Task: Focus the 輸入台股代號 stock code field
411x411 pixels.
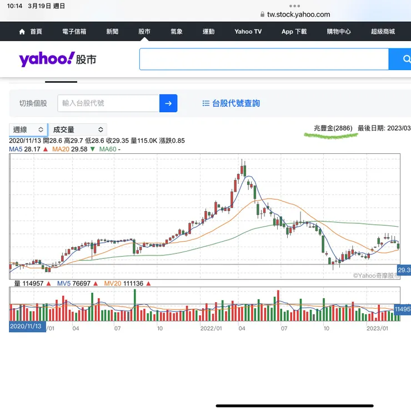Action: coord(108,103)
